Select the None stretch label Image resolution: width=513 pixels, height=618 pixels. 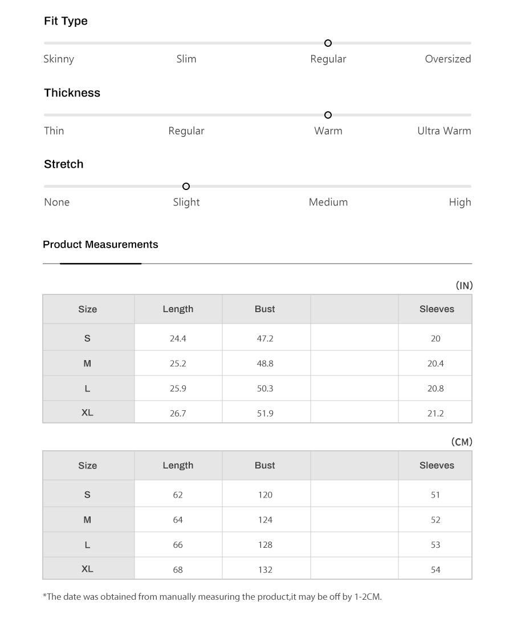(57, 202)
